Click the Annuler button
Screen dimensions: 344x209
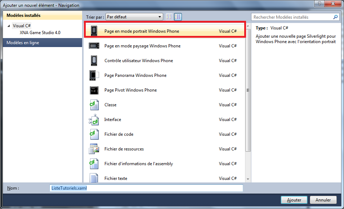(x=323, y=200)
